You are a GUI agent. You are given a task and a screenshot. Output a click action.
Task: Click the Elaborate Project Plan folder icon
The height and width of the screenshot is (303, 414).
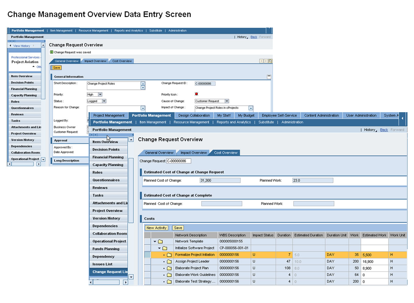[x=169, y=268]
